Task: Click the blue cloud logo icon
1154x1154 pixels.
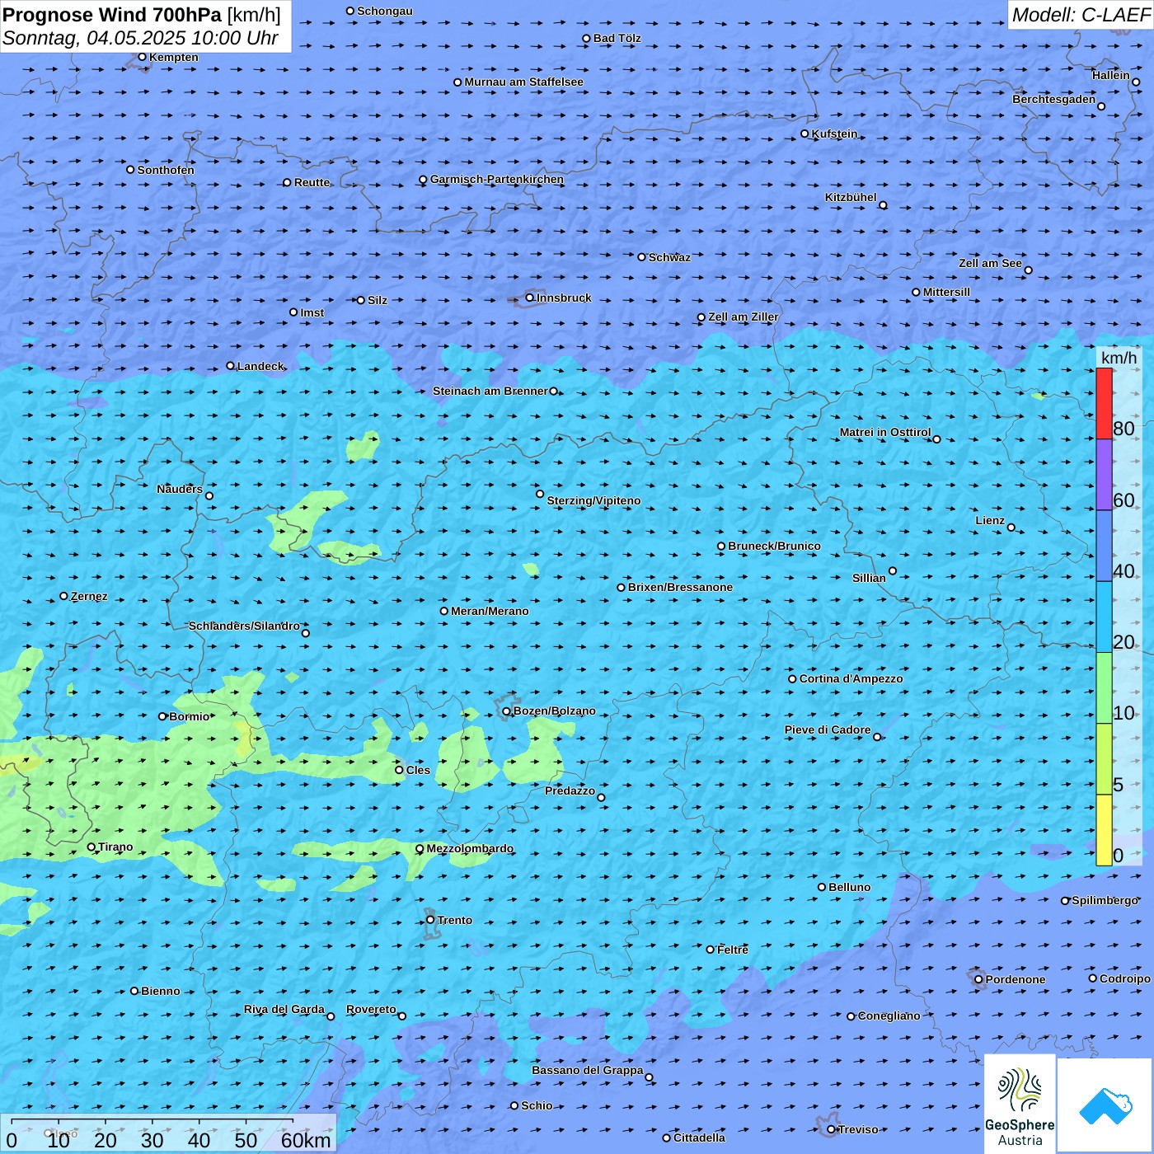Action: [x=1105, y=1106]
